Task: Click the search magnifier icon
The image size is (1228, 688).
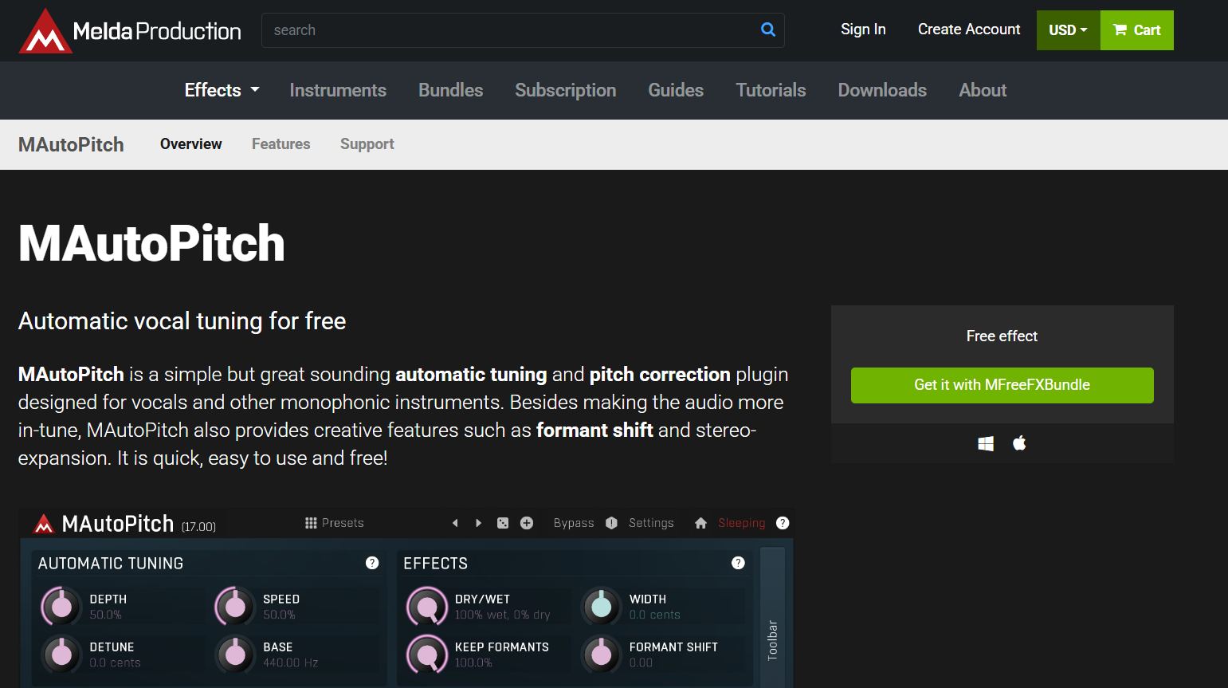Action: point(768,29)
